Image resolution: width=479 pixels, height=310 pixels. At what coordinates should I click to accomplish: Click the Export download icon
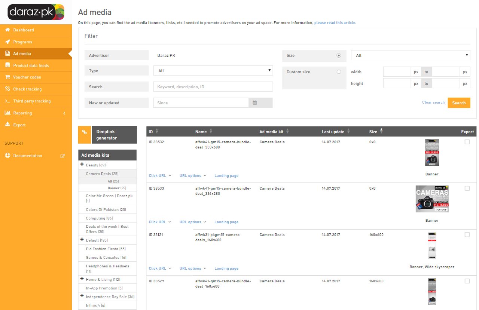7,125
